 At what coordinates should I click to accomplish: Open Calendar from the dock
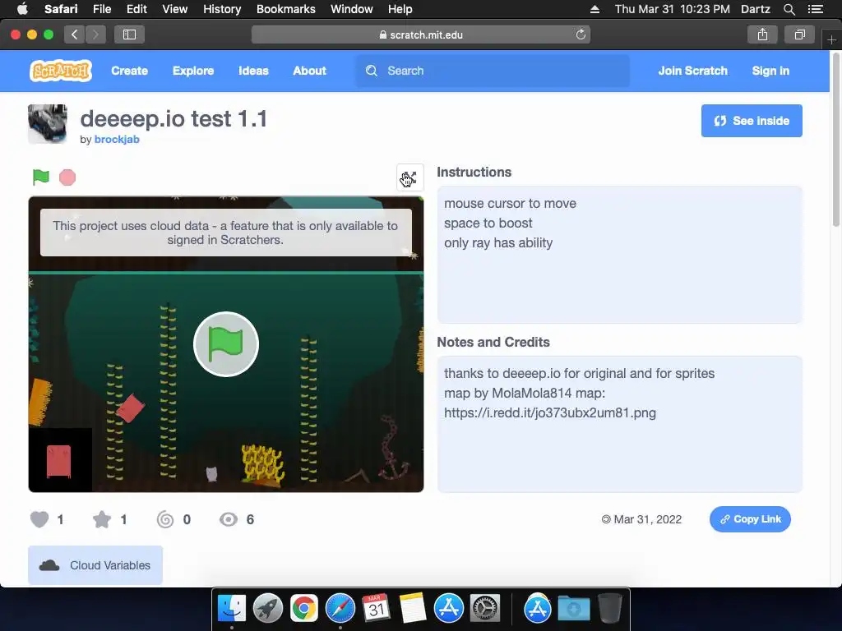coord(376,609)
